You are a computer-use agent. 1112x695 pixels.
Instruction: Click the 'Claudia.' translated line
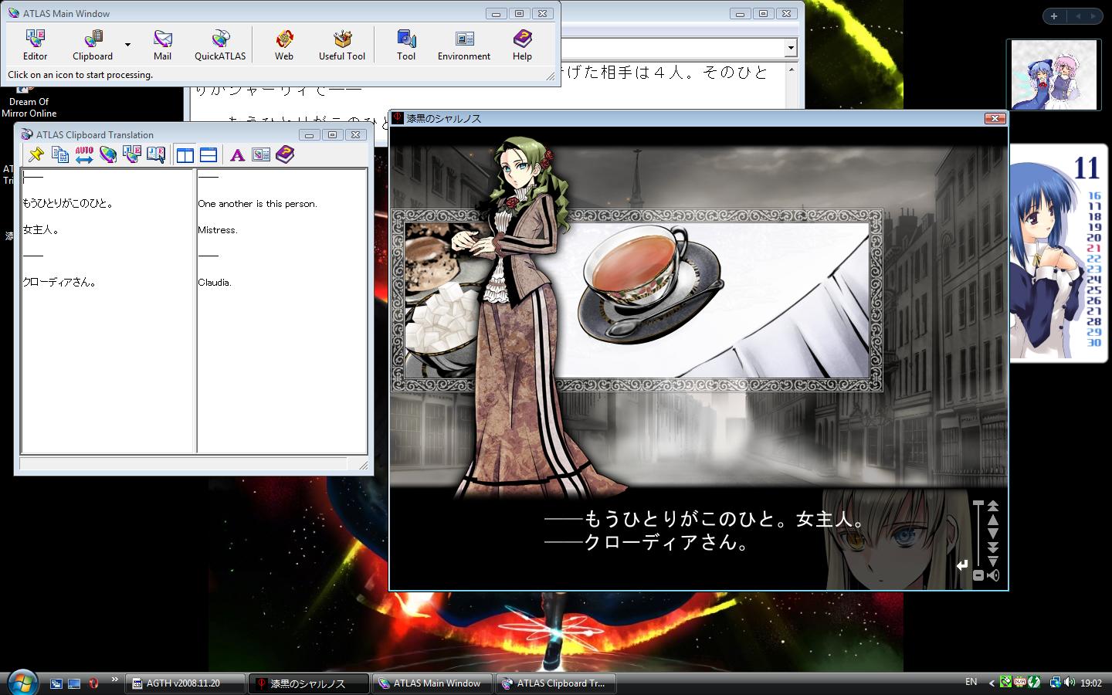(x=215, y=283)
